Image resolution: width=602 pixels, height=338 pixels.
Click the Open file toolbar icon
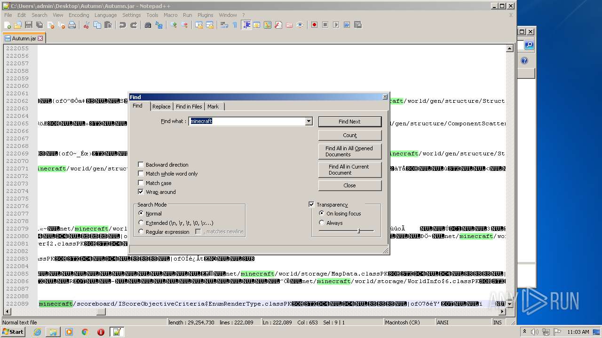click(18, 25)
